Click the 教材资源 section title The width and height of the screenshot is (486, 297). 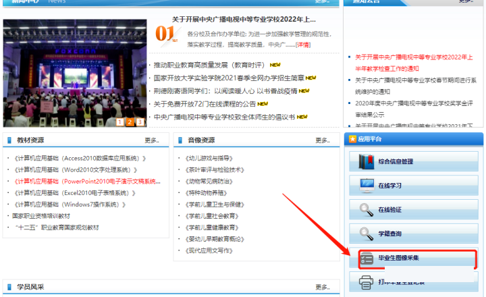click(30, 140)
